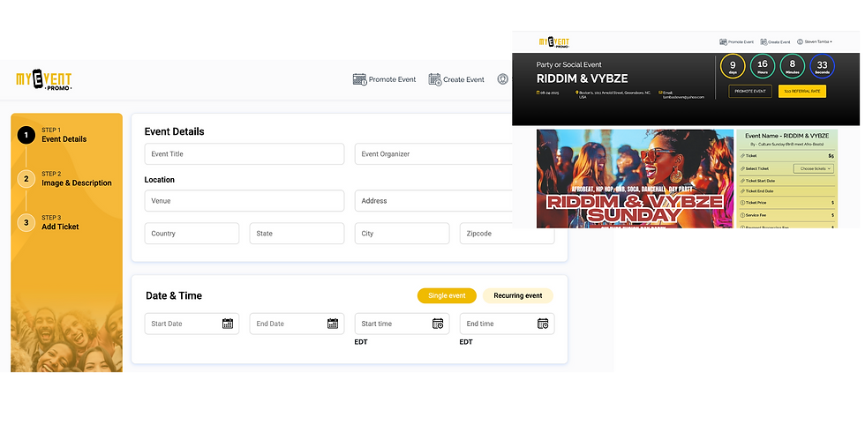
Task: Click the 'Date & Time' section heading
Action: 174,295
